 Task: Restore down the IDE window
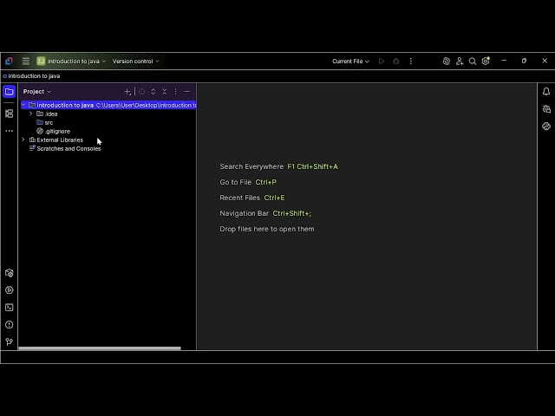[524, 61]
